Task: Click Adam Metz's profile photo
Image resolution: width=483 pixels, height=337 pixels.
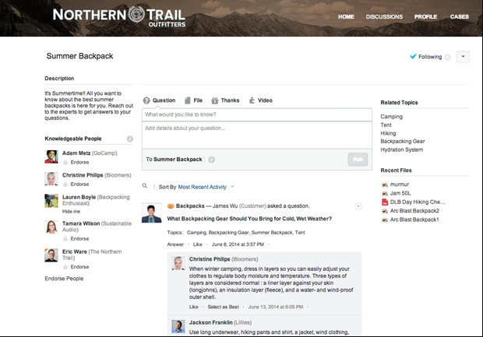Action: pyautogui.click(x=51, y=156)
